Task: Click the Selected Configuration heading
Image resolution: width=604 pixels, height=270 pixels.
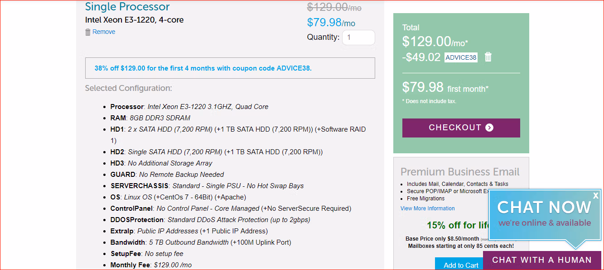Action: 128,88
